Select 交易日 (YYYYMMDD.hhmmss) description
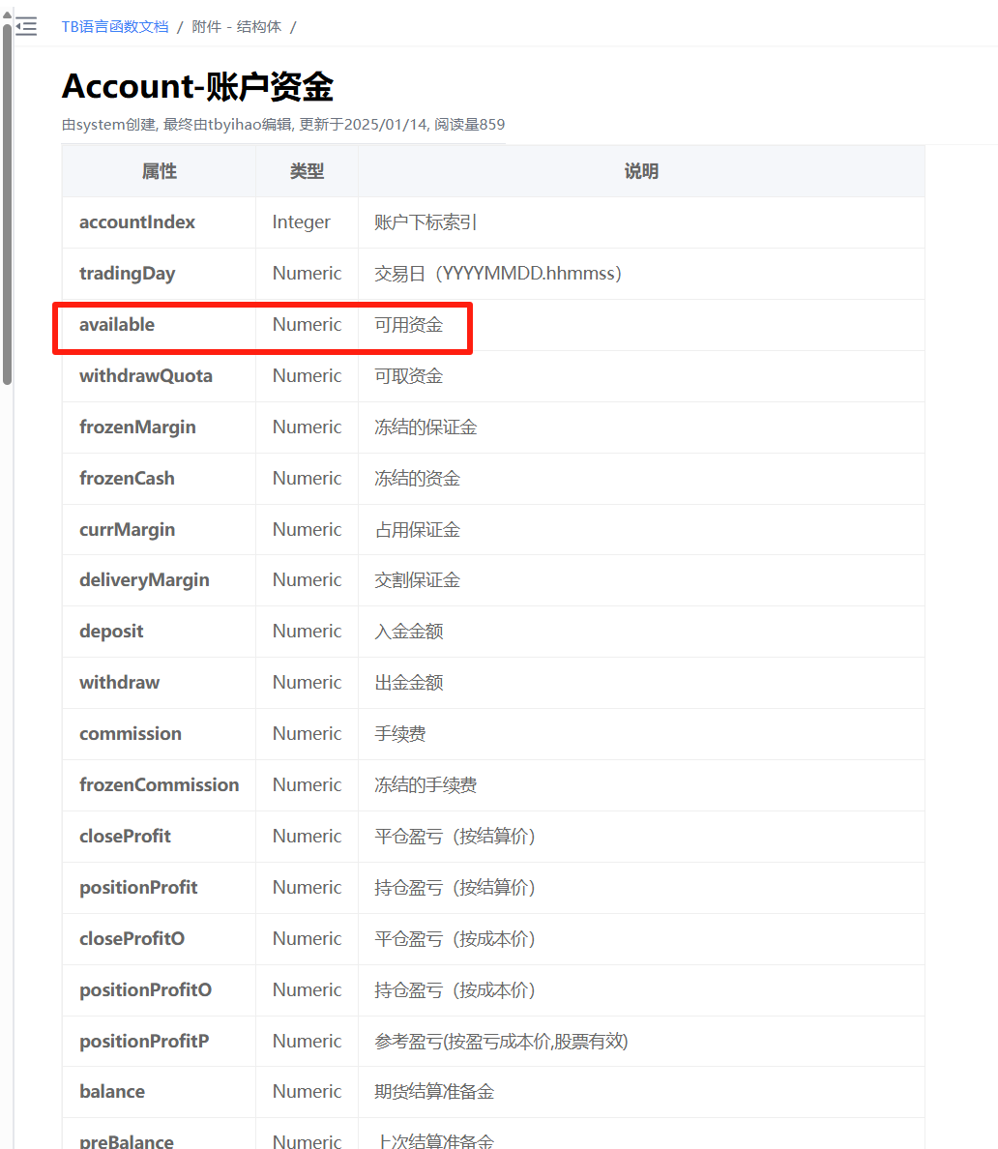 click(498, 274)
